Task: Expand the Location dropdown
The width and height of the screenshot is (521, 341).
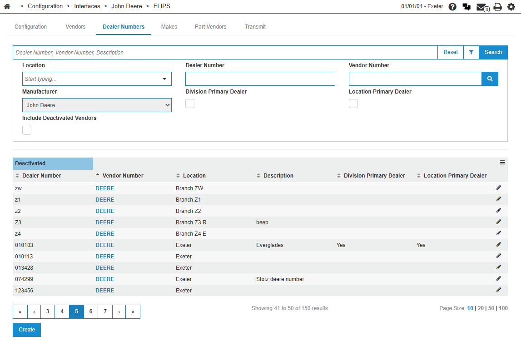Action: point(164,79)
